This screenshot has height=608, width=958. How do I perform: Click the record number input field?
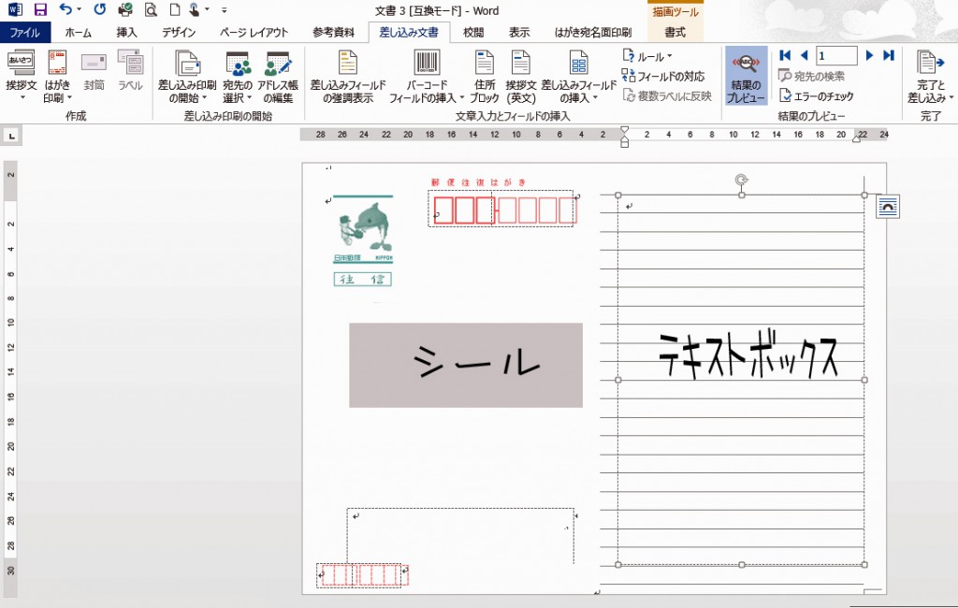[835, 56]
